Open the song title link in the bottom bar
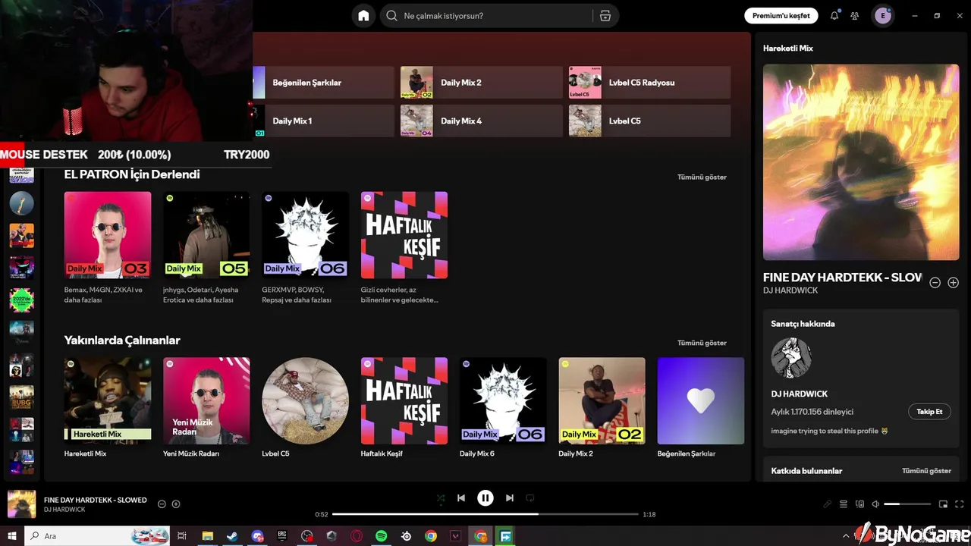Viewport: 971px width, 546px height. pos(96,500)
